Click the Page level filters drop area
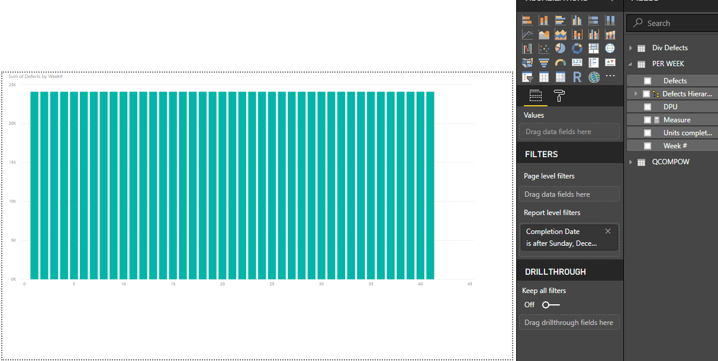Image resolution: width=718 pixels, height=361 pixels. [x=569, y=194]
